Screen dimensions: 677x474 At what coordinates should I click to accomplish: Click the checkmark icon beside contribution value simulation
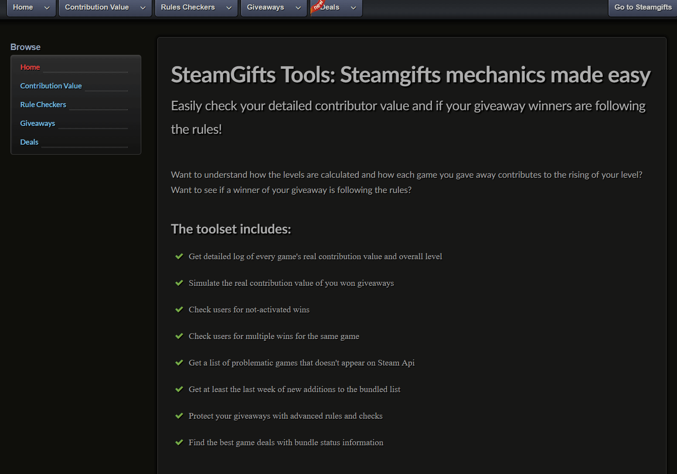pos(179,283)
